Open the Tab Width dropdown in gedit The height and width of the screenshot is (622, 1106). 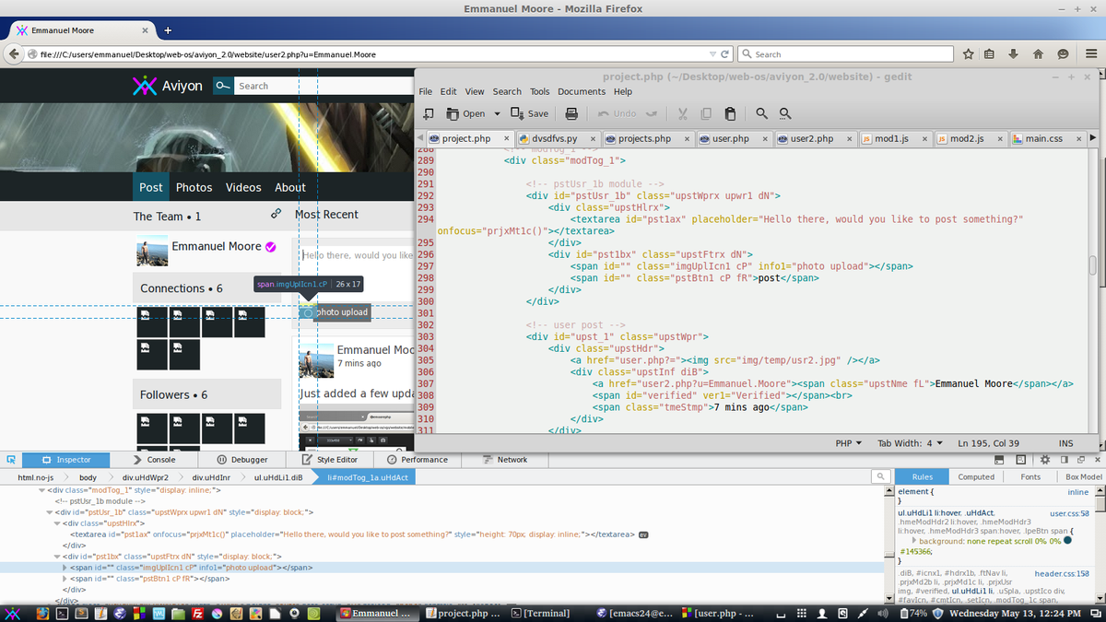click(909, 443)
